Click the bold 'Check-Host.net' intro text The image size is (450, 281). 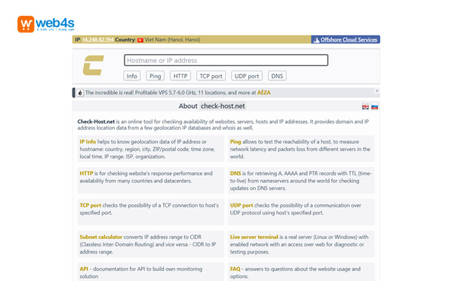pos(96,121)
